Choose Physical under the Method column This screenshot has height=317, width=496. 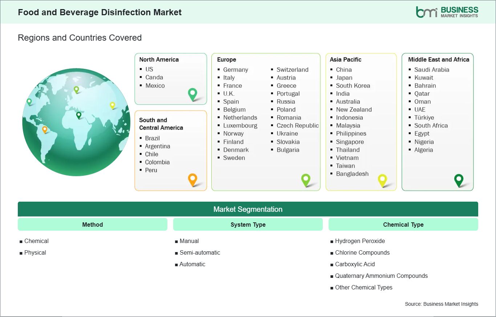pyautogui.click(x=35, y=252)
